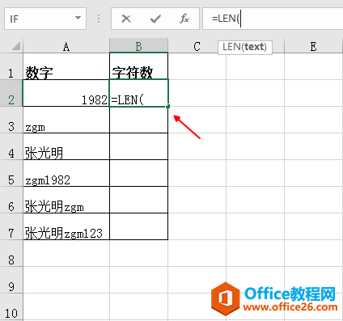
Task: Click the Name Box showing IF
Action: [45, 19]
